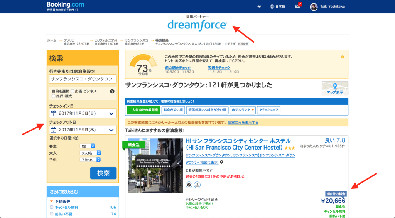Select the 出張・ビジネス radio button
This screenshot has height=218, width=395.
coord(73,91)
